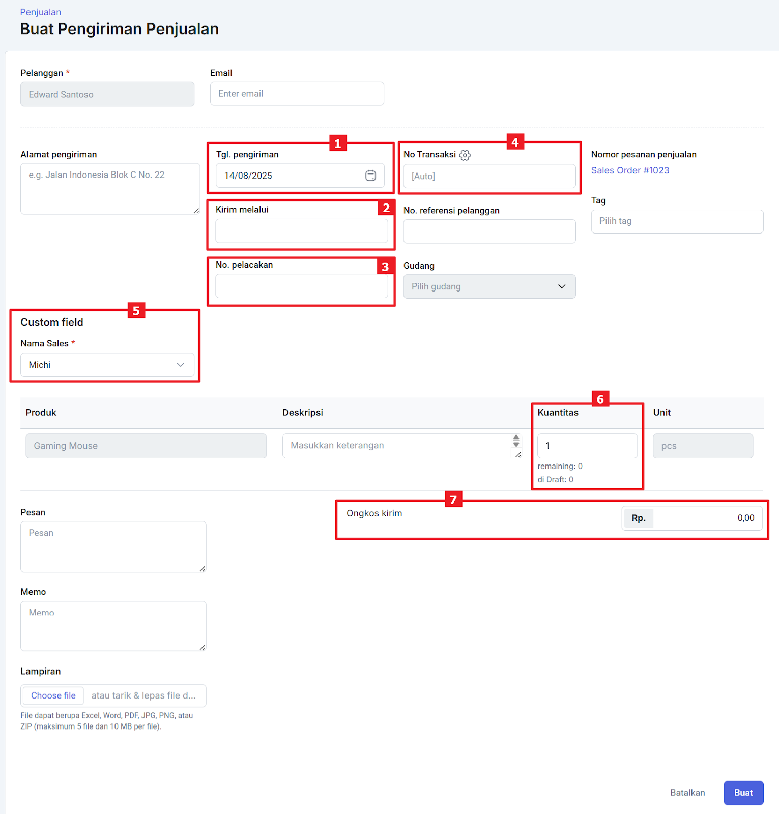Click Choose file for attachment upload
The width and height of the screenshot is (779, 814).
(x=53, y=695)
